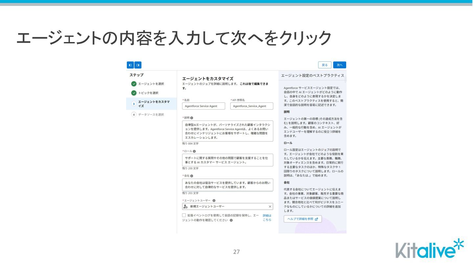Click エージェント設定のベストプラクティス panel header
The image size is (473, 266).
pos(312,76)
